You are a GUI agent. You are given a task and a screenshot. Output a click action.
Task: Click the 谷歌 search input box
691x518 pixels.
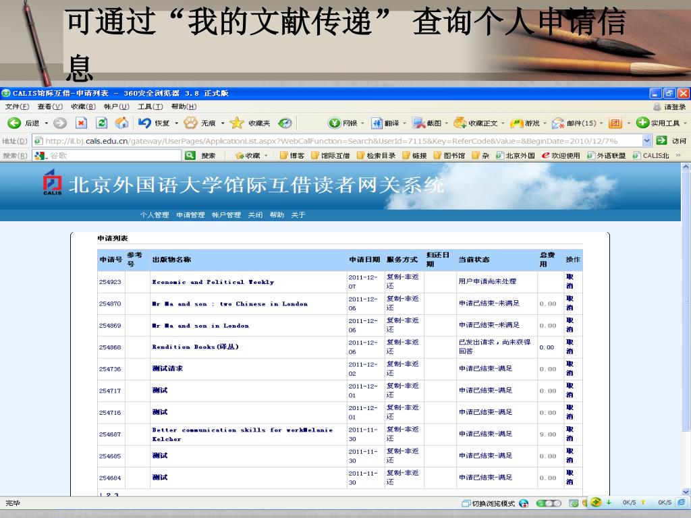pyautogui.click(x=107, y=156)
